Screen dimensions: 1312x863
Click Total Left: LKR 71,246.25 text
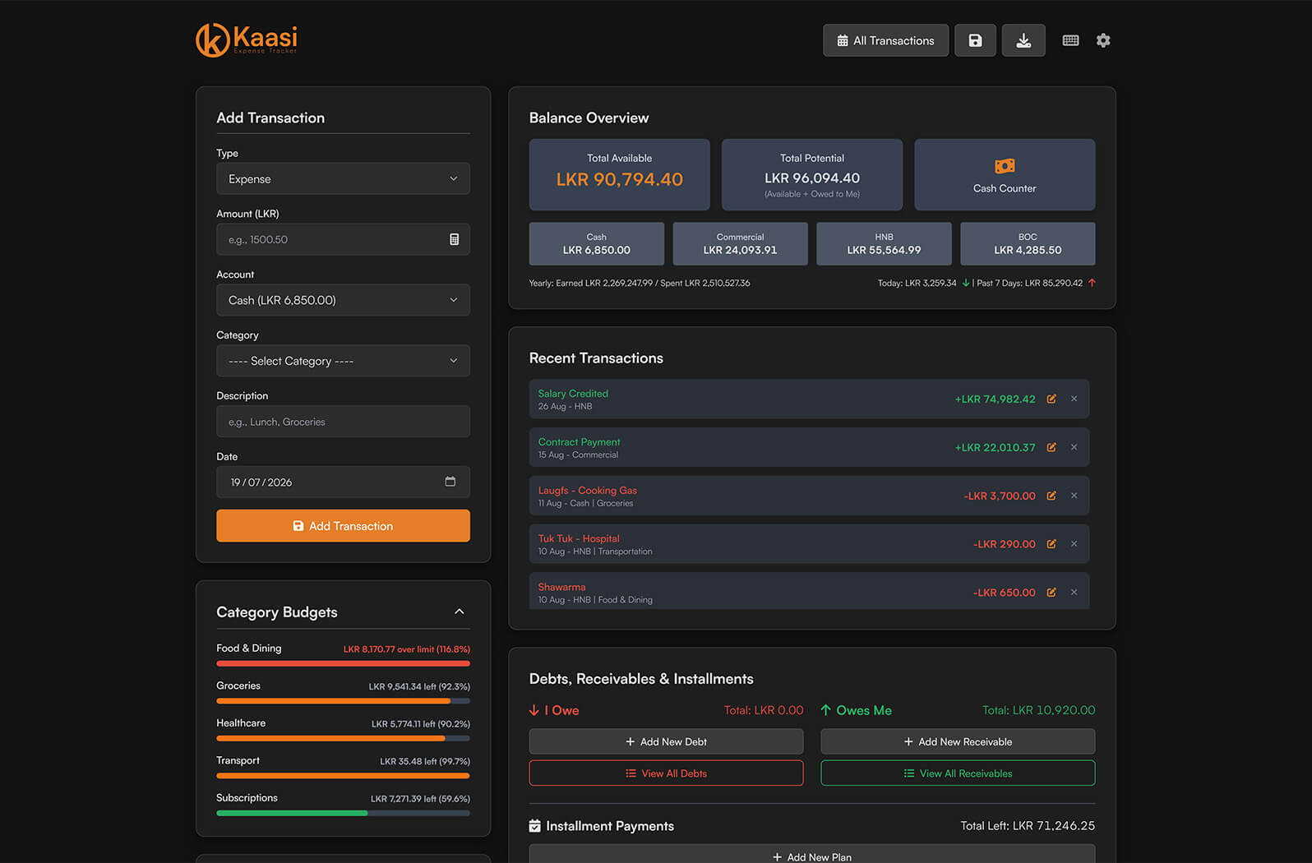coord(1028,826)
